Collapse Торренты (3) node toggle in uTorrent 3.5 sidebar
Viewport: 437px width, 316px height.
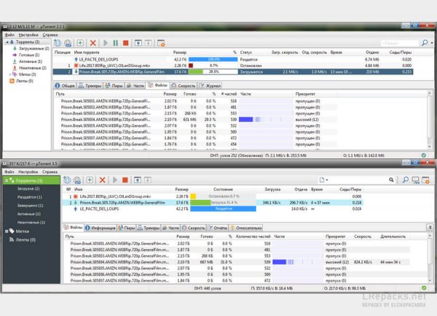[7, 180]
